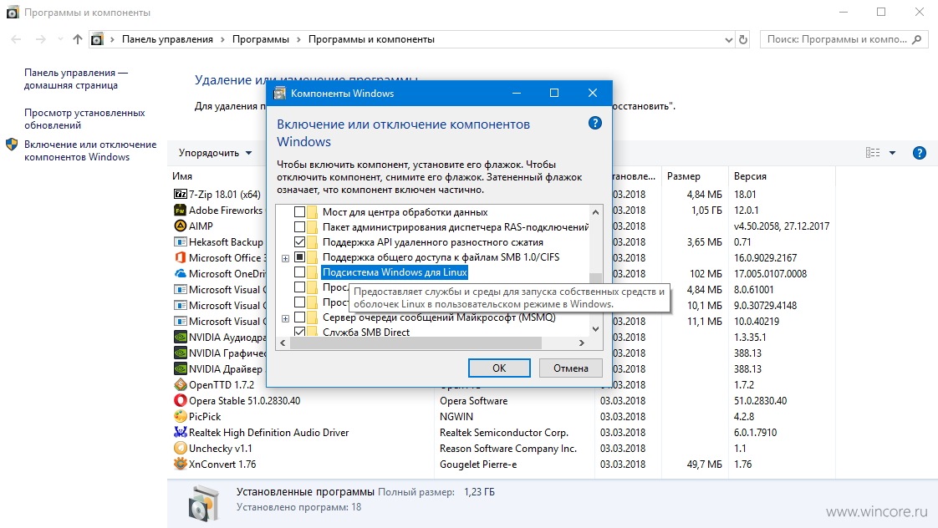Select the Realtek Semiconductor Corp. cell
Viewport: 938px width, 528px height.
504,432
